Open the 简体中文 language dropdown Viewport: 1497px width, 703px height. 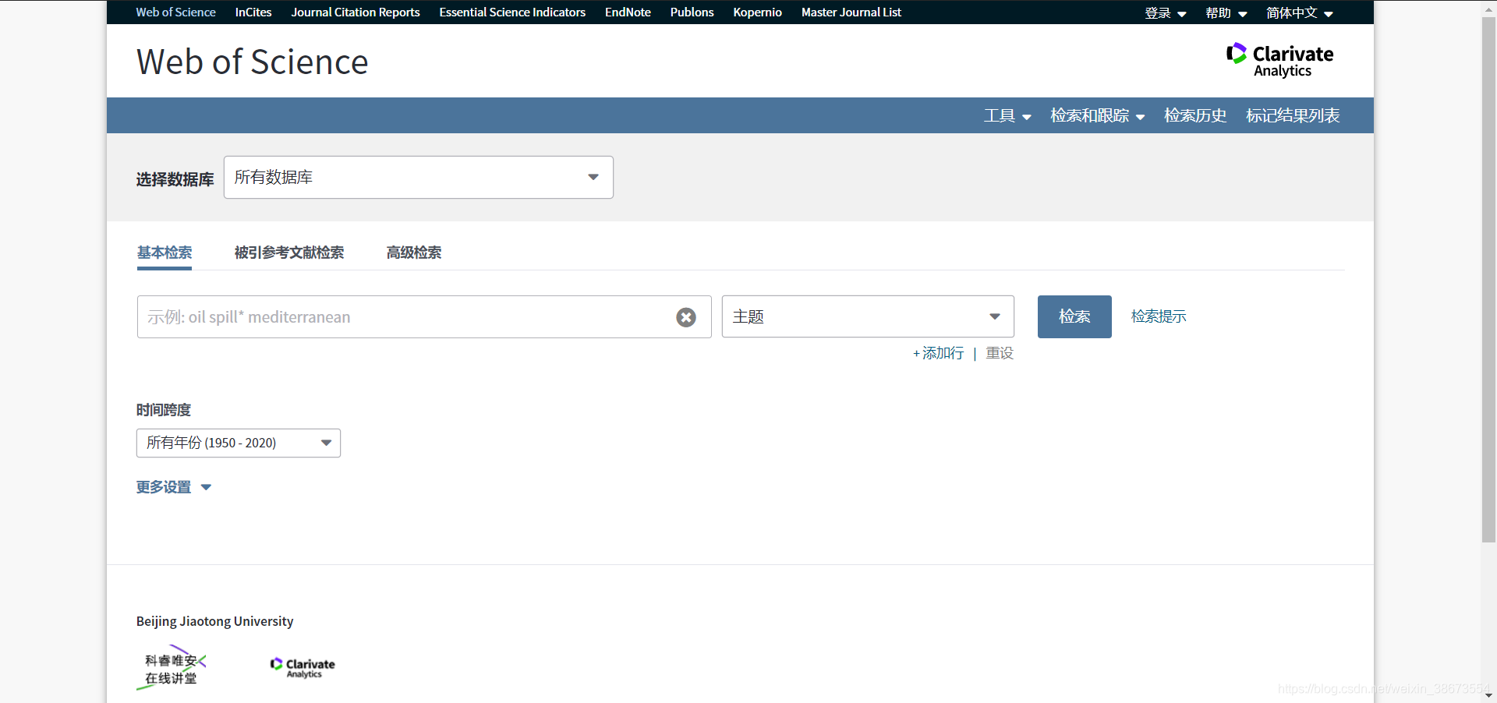click(x=1300, y=13)
